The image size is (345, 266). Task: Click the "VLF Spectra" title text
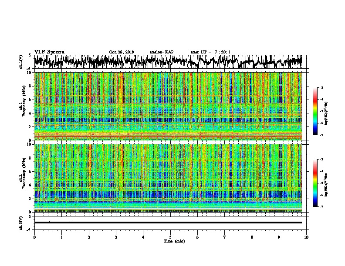[49, 52]
